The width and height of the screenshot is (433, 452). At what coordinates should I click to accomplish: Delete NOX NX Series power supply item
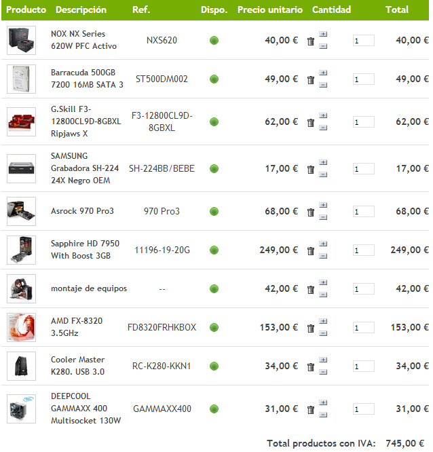[310, 41]
